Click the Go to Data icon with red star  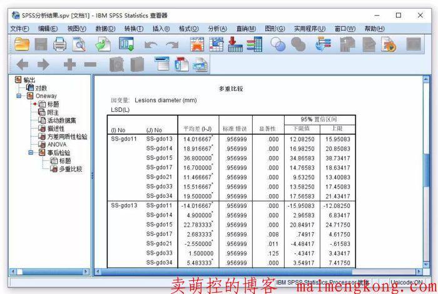tap(196, 44)
